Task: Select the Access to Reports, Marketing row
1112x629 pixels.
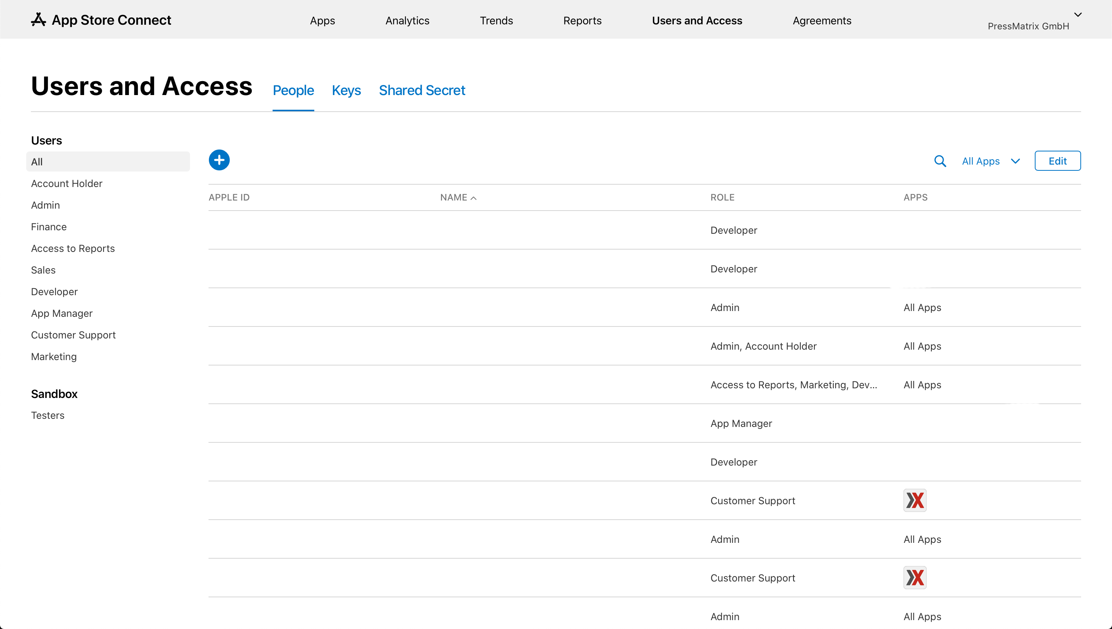Action: coord(644,385)
